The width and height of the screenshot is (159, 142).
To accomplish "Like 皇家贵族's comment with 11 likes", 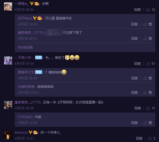I will point(151,108).
